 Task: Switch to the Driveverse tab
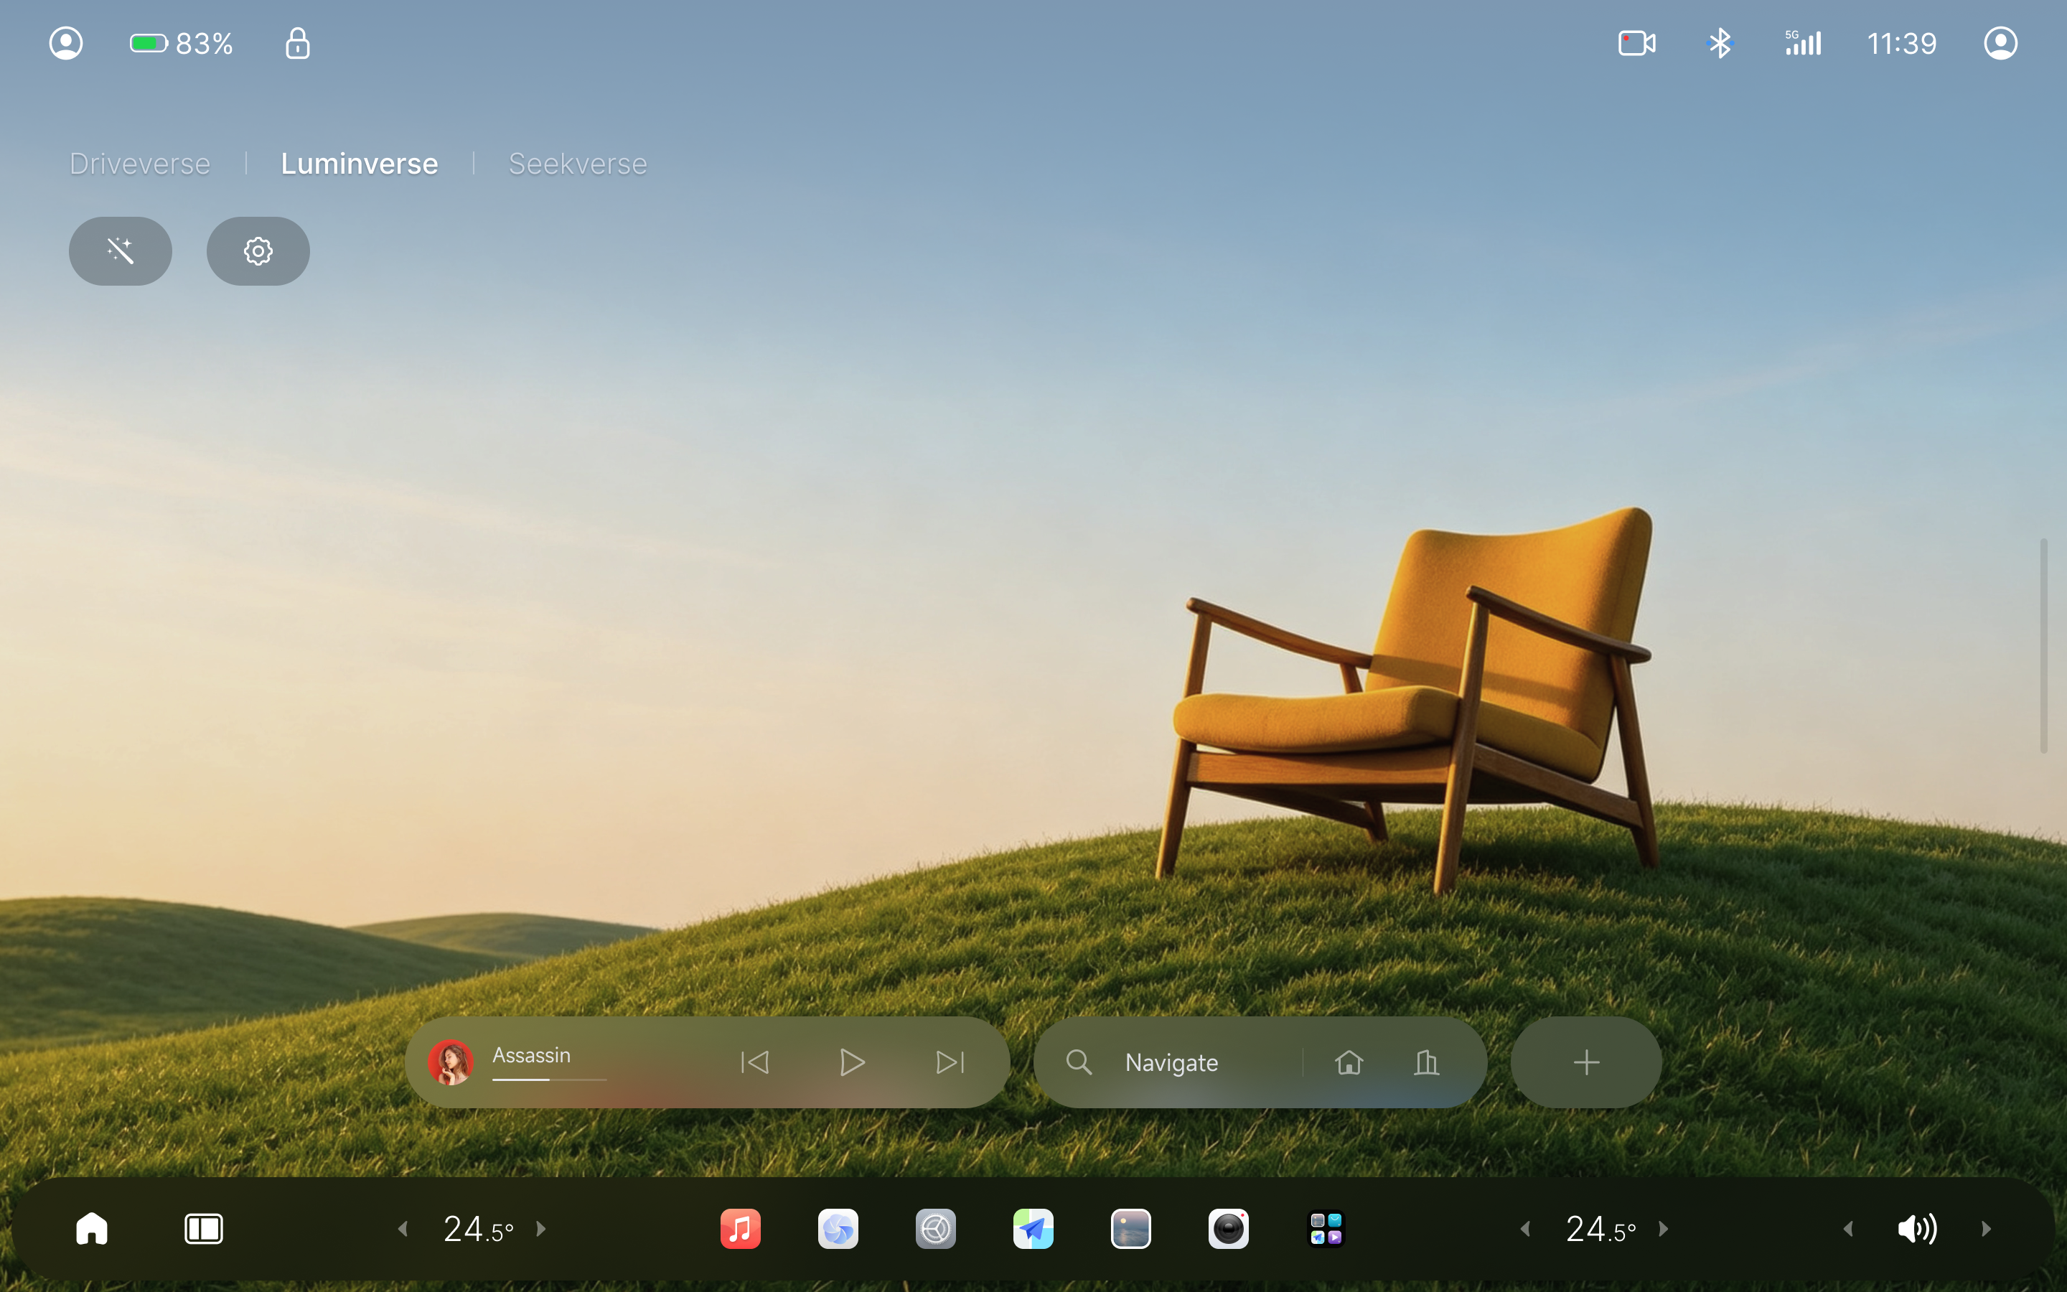point(140,163)
